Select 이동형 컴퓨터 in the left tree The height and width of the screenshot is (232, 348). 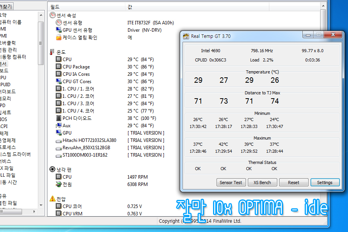13,57
